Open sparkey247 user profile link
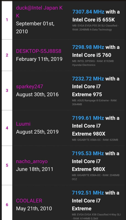 pyautogui.click(x=29, y=87)
